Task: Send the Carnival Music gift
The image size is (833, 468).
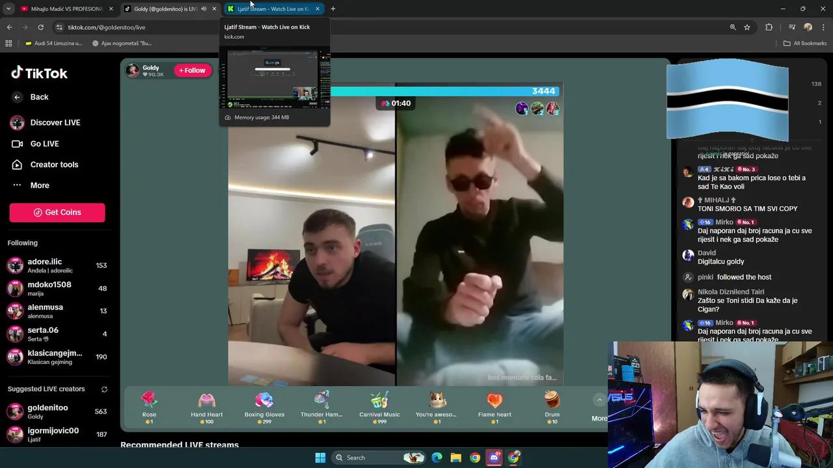Action: [379, 408]
